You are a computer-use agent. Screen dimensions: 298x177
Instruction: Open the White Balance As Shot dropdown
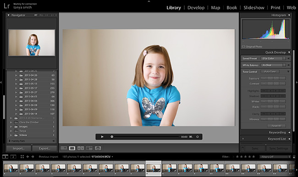(x=273, y=65)
